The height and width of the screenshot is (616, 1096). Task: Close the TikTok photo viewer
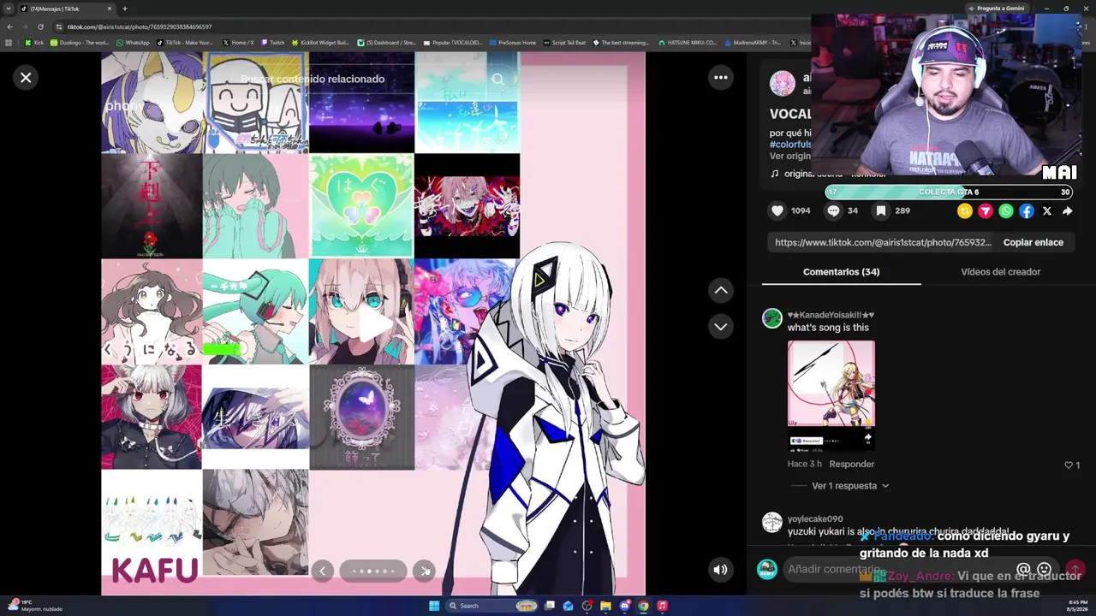(x=26, y=78)
